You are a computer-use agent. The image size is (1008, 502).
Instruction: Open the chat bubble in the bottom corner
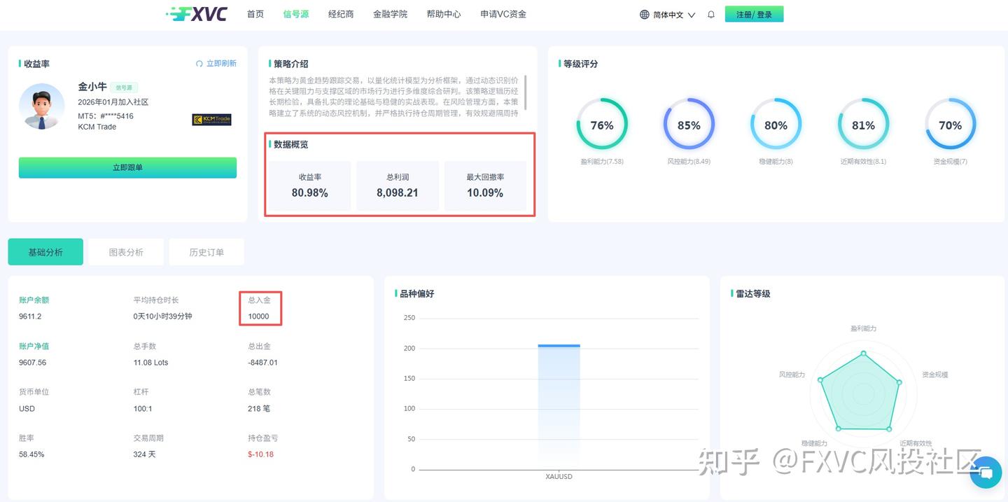(x=986, y=473)
